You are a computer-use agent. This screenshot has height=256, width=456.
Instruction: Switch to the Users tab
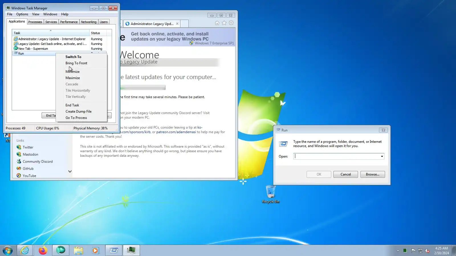104,22
